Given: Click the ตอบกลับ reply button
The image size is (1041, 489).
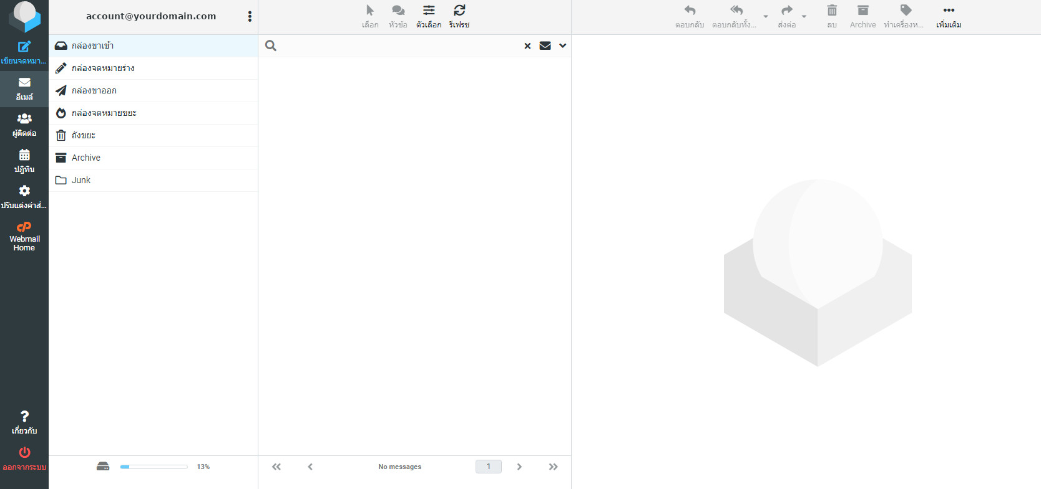Looking at the screenshot, I should (x=690, y=17).
